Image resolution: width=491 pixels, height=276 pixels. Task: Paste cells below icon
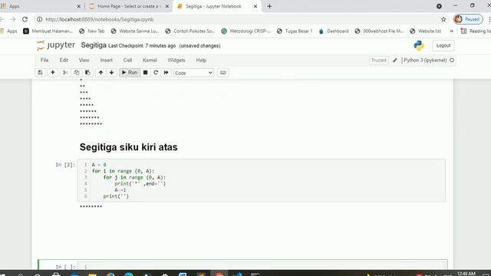point(87,73)
